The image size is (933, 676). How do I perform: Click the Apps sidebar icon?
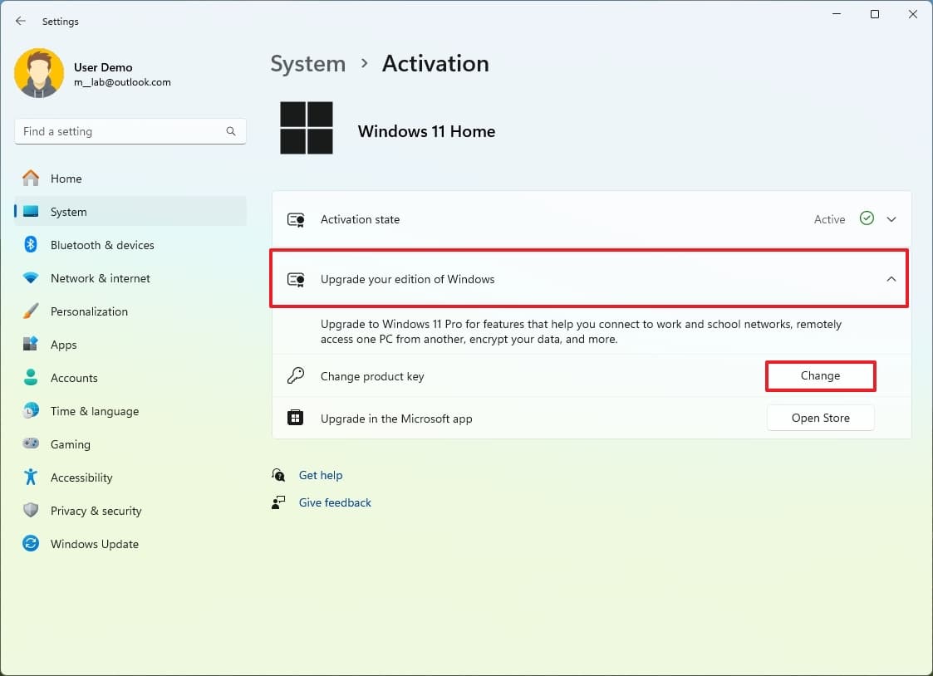pos(31,345)
